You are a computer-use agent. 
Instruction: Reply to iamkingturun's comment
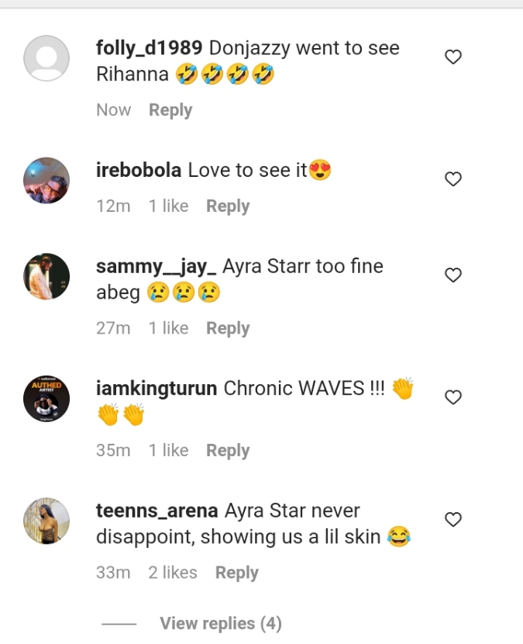point(228,451)
